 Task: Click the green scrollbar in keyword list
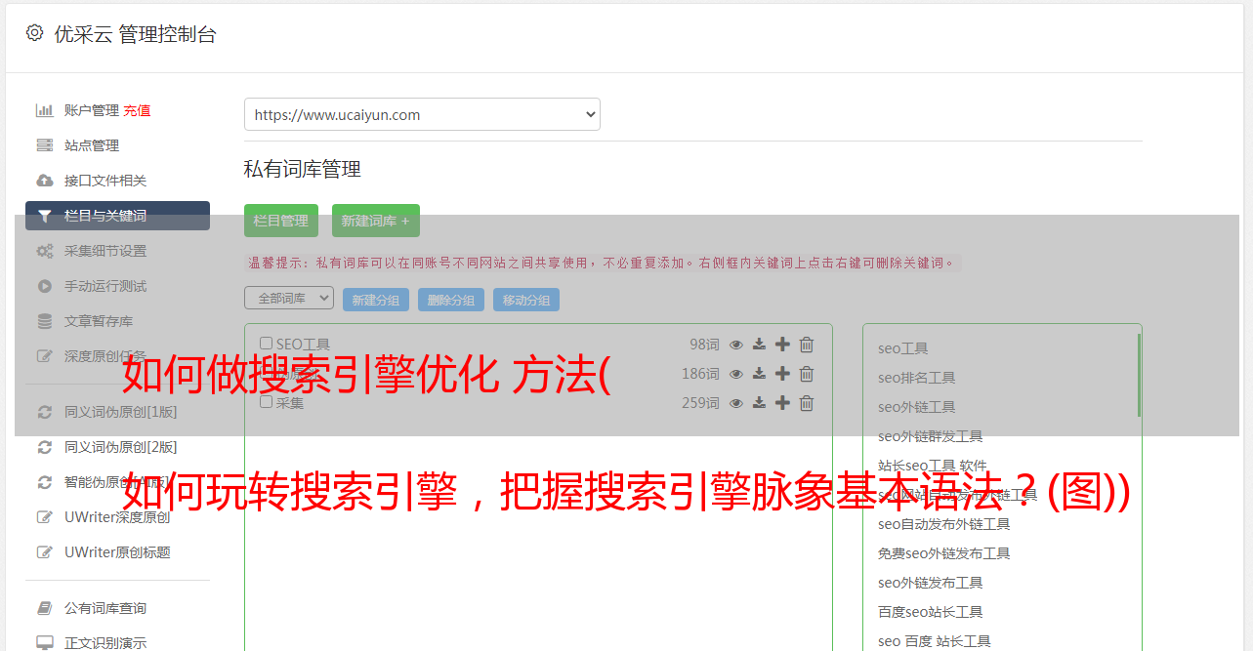[1139, 375]
